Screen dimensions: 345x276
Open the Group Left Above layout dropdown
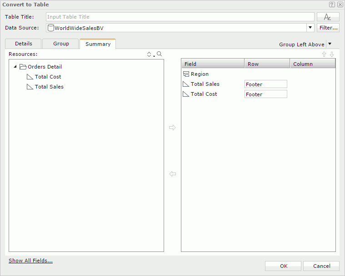[330, 44]
